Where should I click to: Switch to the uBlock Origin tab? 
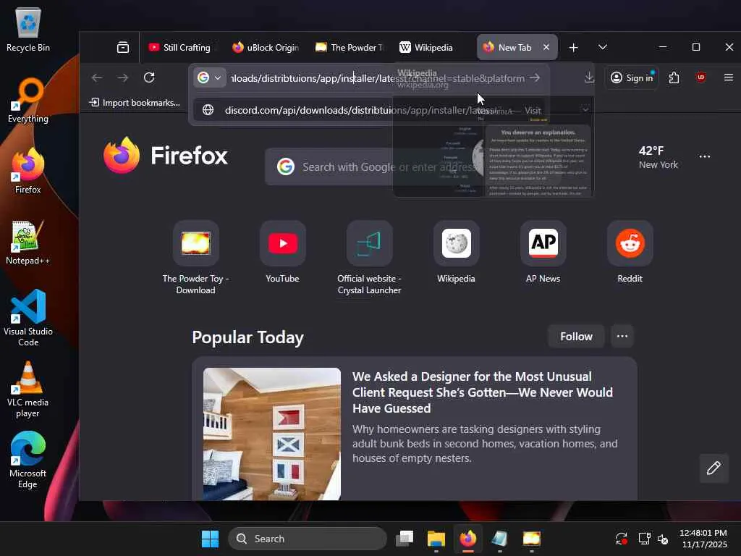click(x=266, y=47)
